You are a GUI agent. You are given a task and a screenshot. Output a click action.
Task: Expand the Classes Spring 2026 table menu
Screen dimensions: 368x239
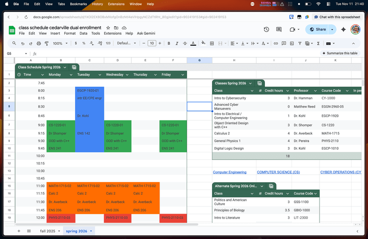point(251,83)
